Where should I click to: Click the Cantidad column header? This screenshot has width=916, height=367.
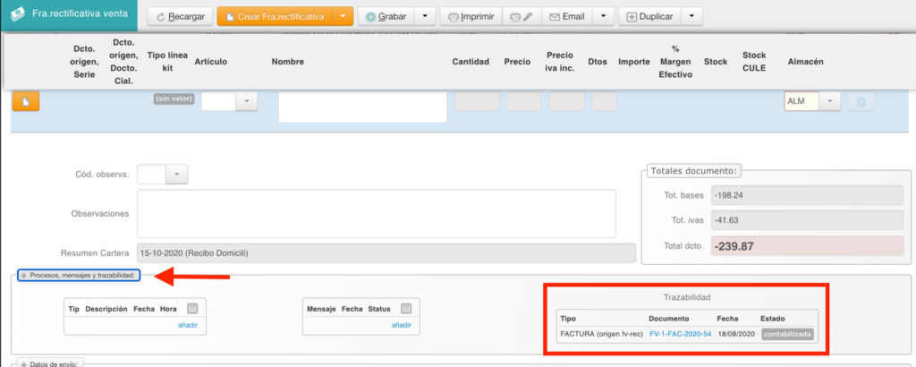point(471,62)
